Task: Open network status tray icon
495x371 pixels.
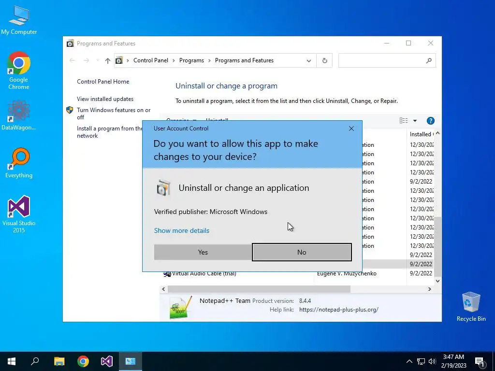Action: (x=421, y=361)
